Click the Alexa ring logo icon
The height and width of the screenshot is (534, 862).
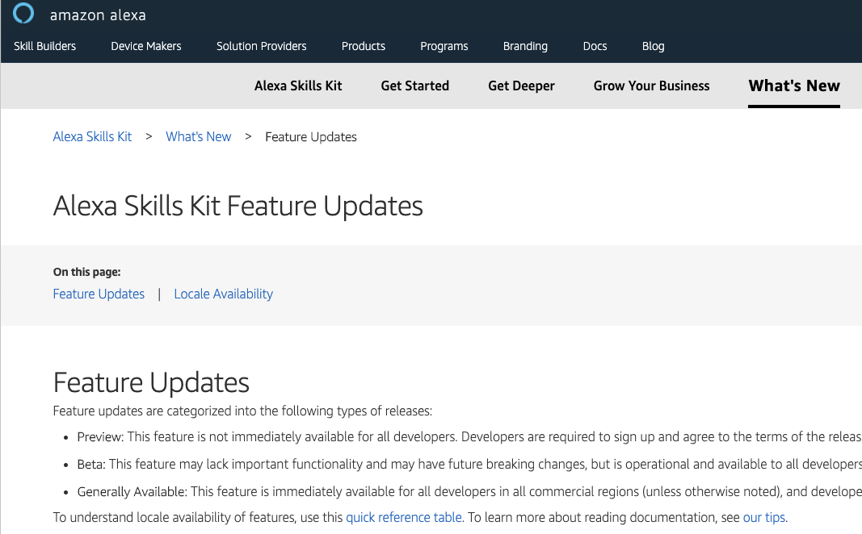pyautogui.click(x=23, y=13)
